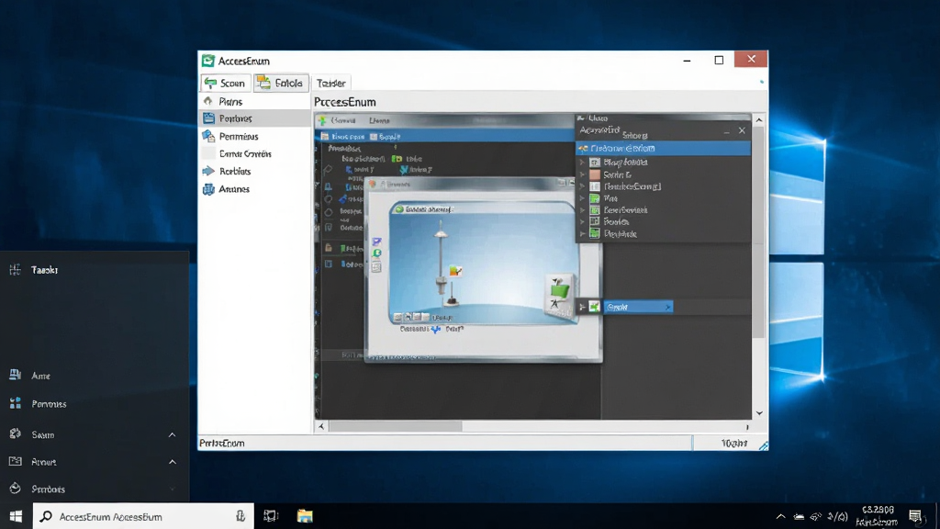Image resolution: width=940 pixels, height=529 pixels.
Task: Click the AccessEnum app icon in title bar
Action: (208, 61)
